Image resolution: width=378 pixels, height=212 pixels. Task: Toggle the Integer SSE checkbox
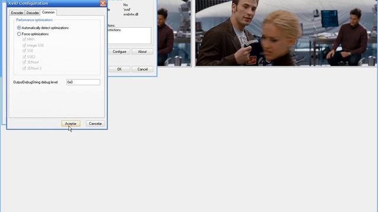pos(24,45)
